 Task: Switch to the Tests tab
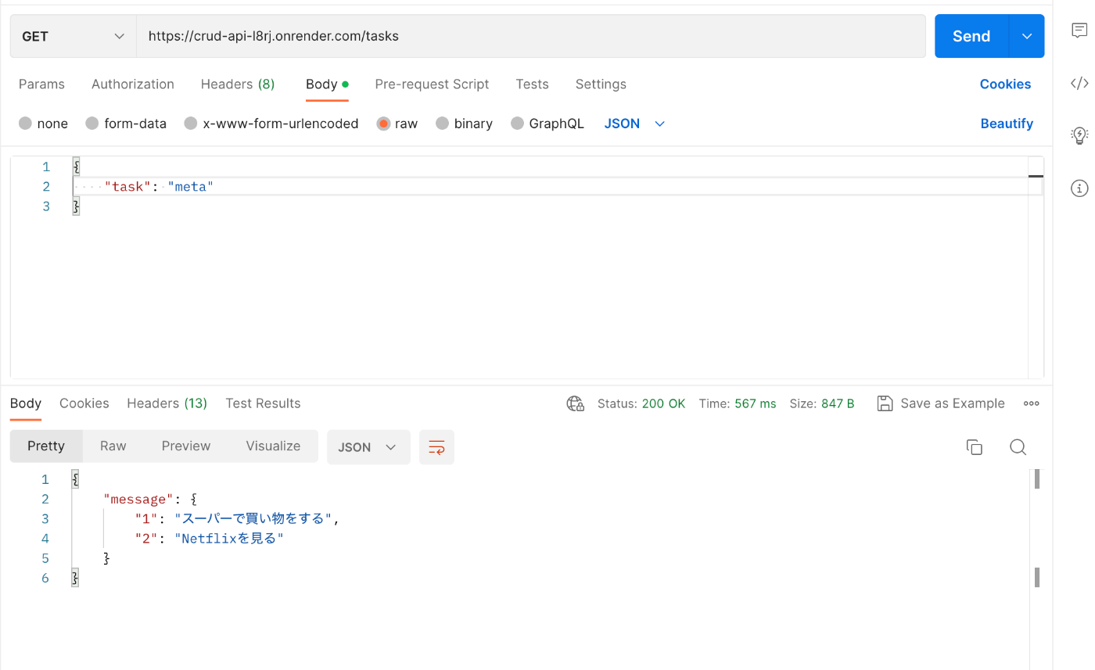(532, 84)
